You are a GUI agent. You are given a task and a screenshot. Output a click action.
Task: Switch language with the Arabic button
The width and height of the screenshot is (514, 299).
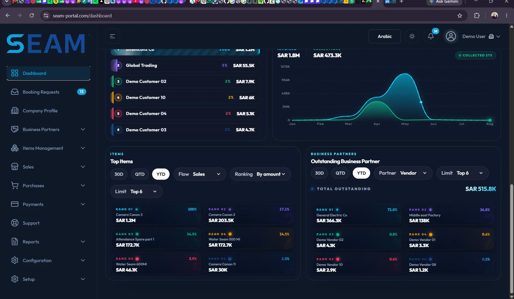[385, 36]
